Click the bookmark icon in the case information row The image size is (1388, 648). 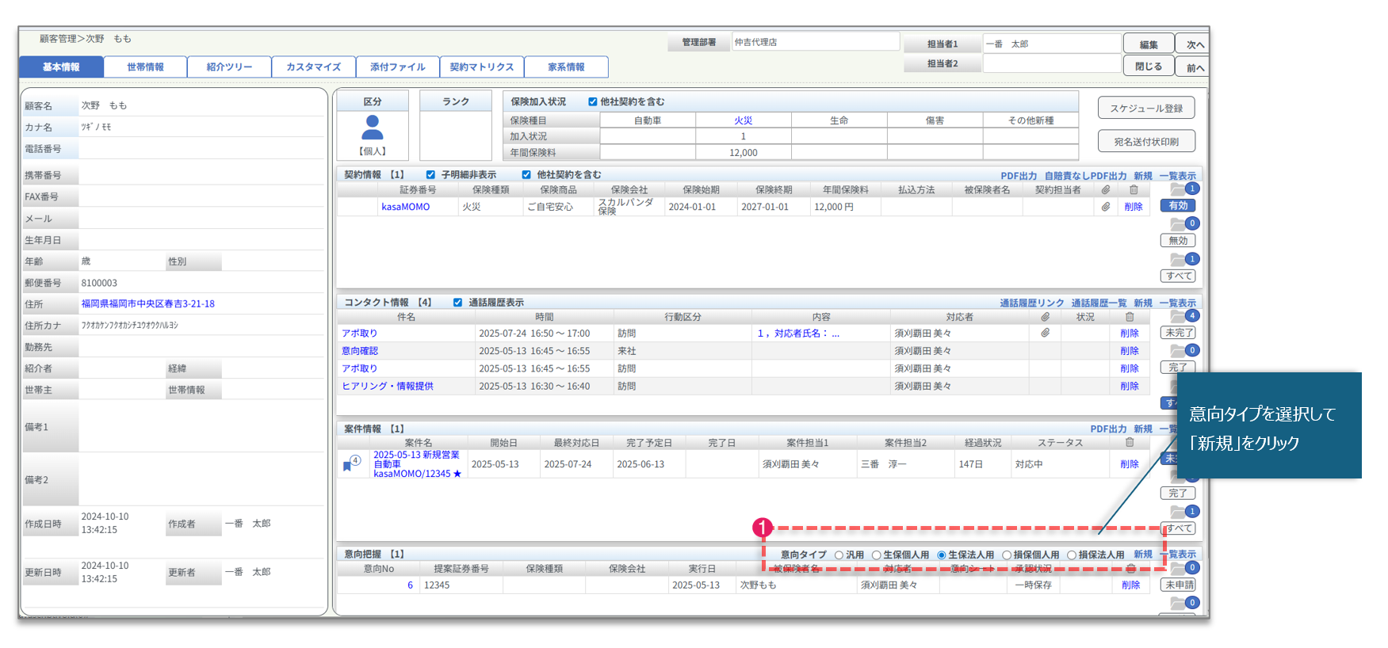pyautogui.click(x=347, y=466)
